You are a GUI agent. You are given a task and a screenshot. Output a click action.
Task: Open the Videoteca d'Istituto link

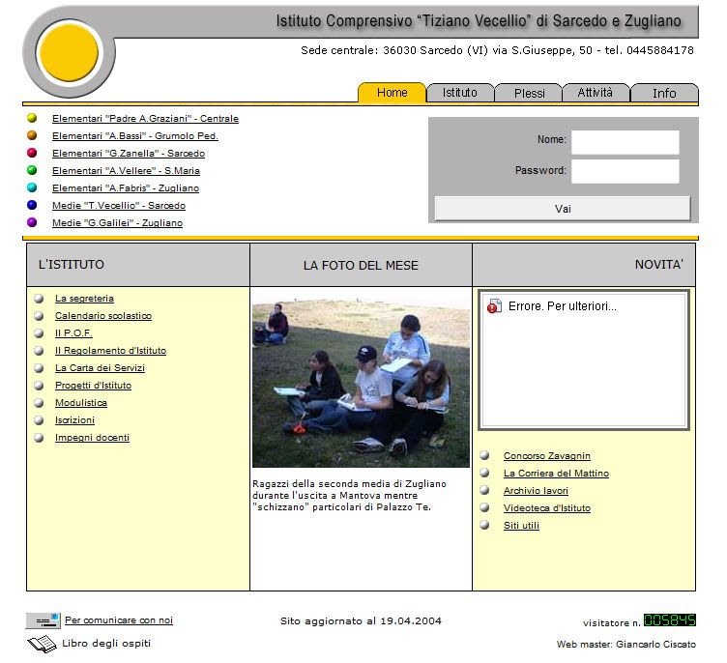pos(546,507)
